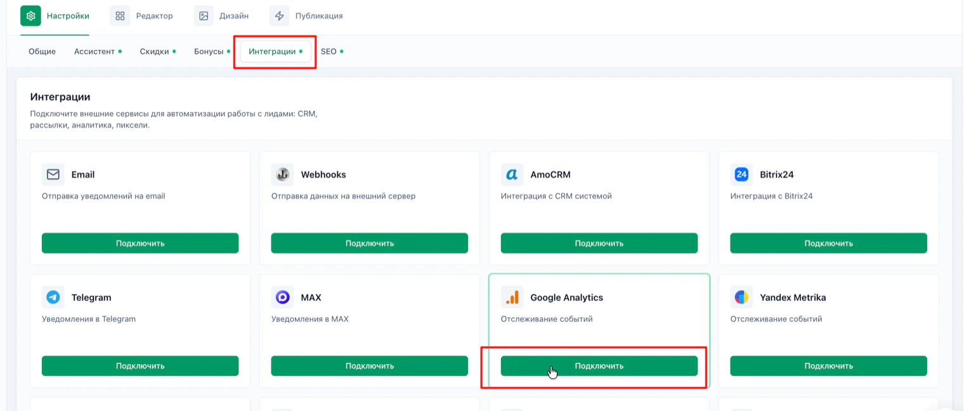Select the Ассистент sub-tab
The image size is (964, 411).
pos(98,51)
